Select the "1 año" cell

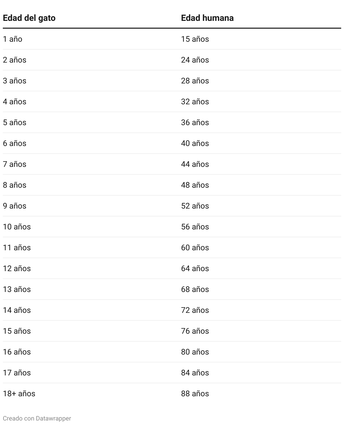coord(13,39)
